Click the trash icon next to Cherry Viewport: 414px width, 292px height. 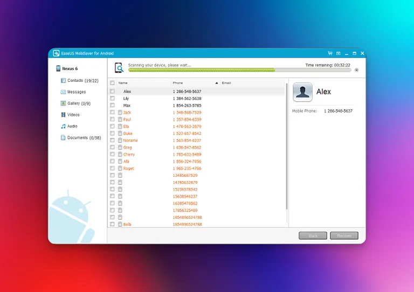(x=120, y=154)
